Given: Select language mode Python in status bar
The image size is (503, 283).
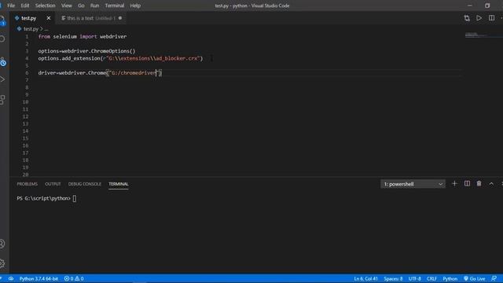Looking at the screenshot, I should click(450, 278).
